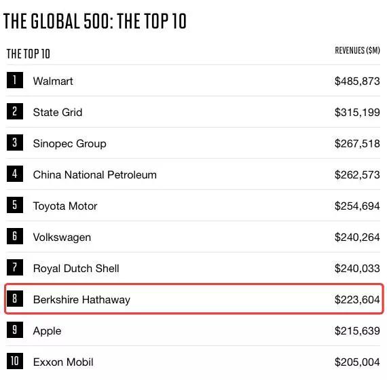Click the rank 1 badge for Walmart
Screen dimensions: 387x380
point(15,80)
